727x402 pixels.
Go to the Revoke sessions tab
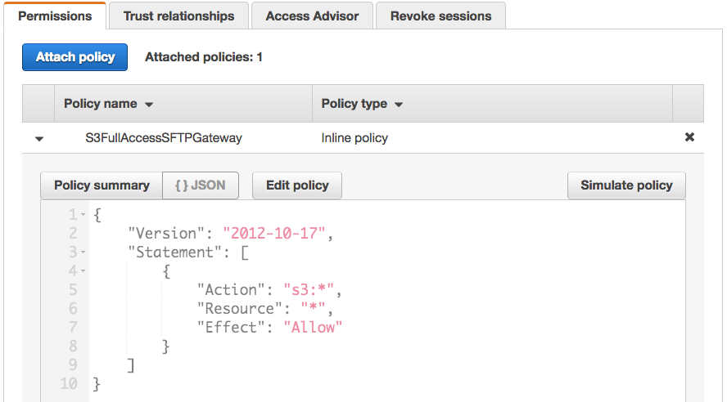coord(440,16)
